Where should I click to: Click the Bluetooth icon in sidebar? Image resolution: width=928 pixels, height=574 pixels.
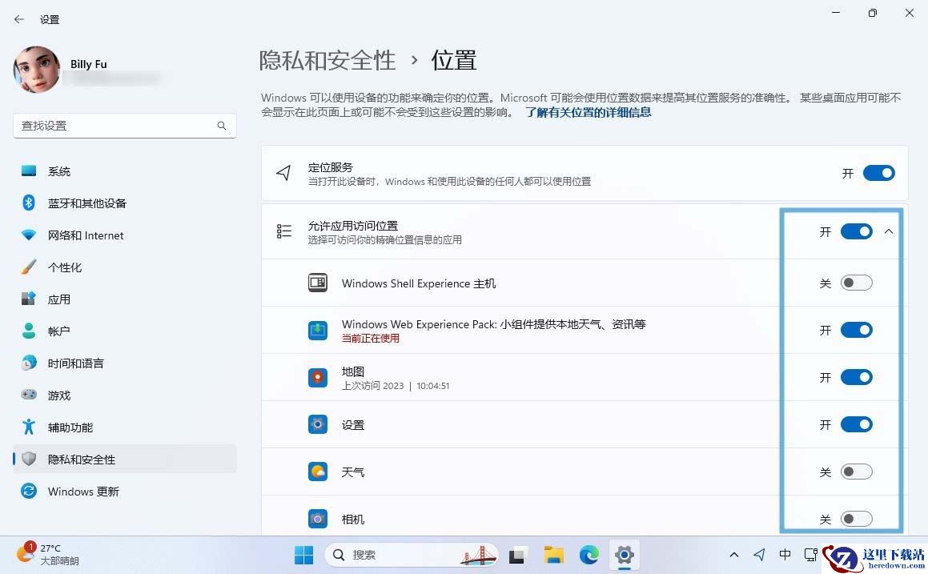pyautogui.click(x=28, y=203)
